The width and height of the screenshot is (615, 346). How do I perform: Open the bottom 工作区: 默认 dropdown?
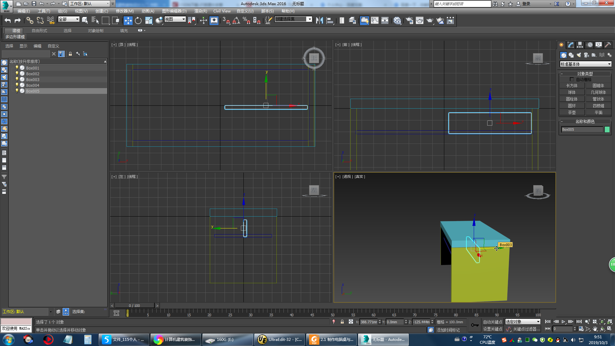(27, 311)
